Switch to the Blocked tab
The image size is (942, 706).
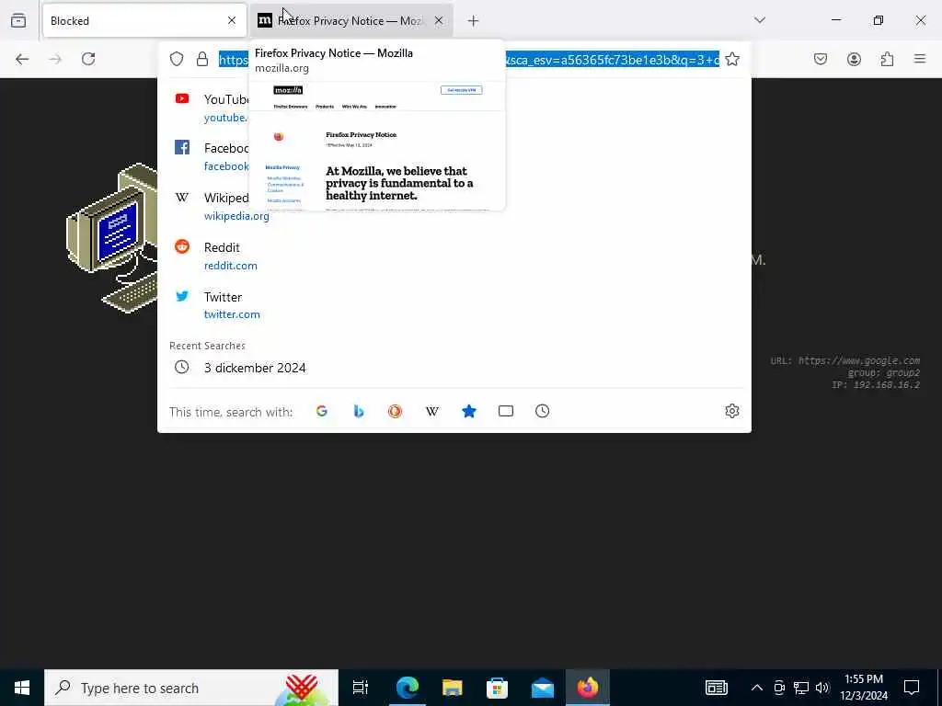click(x=144, y=20)
